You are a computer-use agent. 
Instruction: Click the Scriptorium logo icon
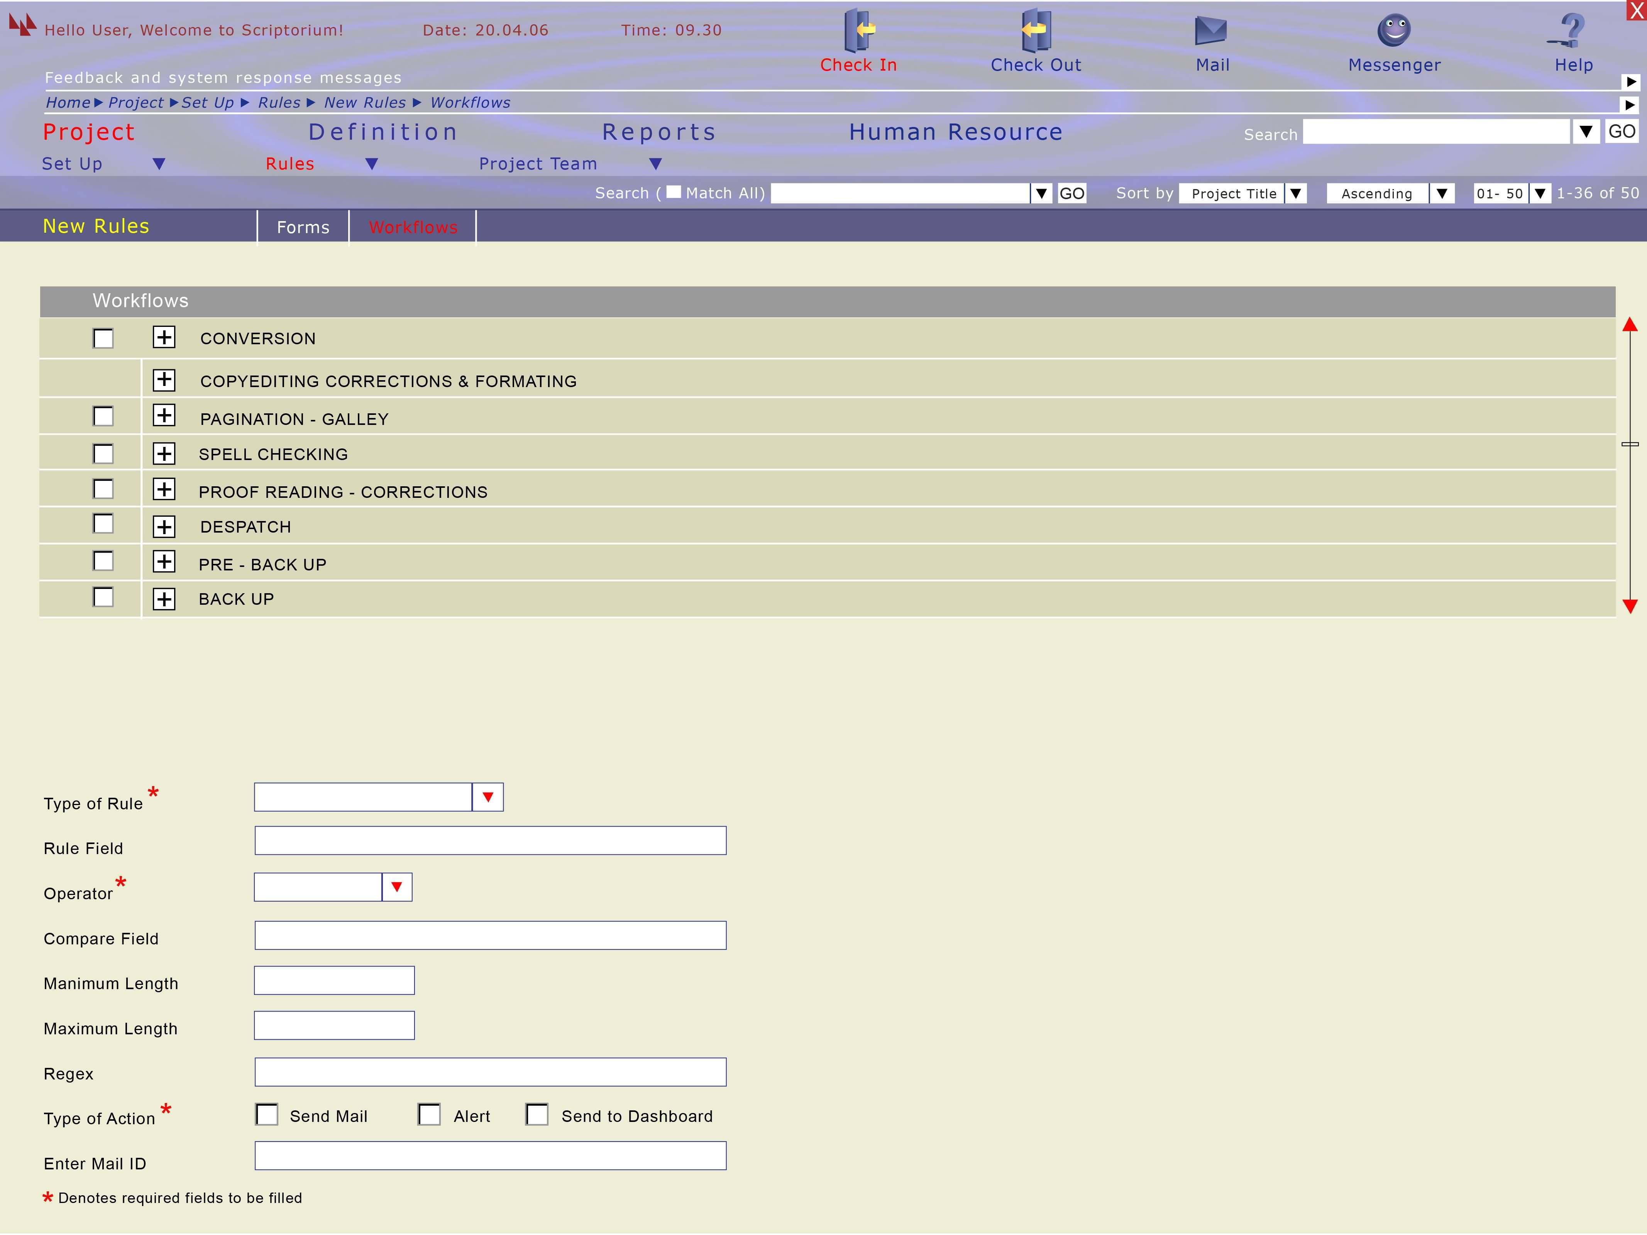(x=22, y=25)
